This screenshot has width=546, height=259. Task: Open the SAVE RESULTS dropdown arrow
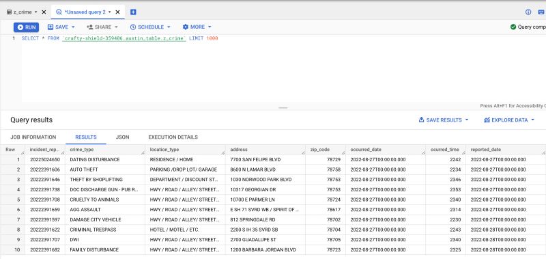pos(467,120)
